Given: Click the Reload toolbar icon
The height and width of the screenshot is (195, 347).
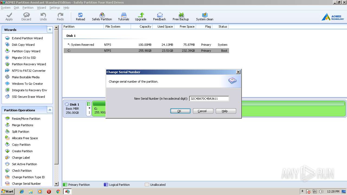Looking at the screenshot, I should (81, 17).
